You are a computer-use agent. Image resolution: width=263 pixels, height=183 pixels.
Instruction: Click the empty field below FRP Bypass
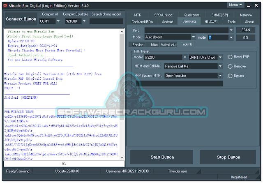pyautogui.click(x=180, y=83)
